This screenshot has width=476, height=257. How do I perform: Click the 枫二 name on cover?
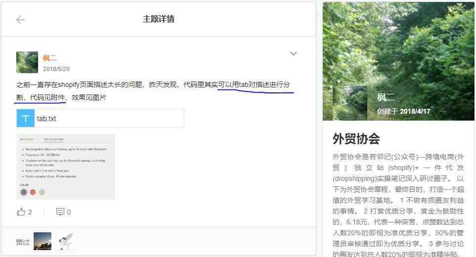click(386, 97)
